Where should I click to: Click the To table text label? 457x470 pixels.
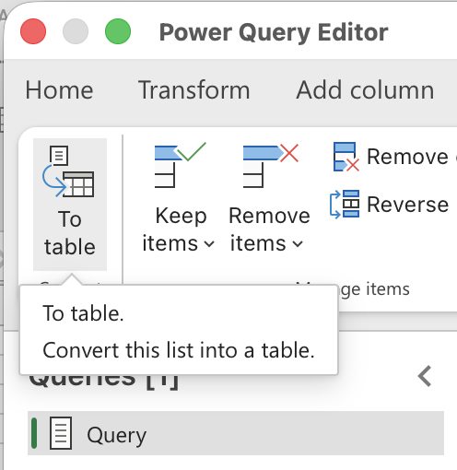pyautogui.click(x=70, y=233)
